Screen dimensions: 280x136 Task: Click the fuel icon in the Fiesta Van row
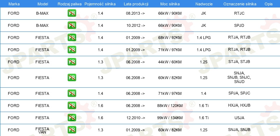point(72,130)
